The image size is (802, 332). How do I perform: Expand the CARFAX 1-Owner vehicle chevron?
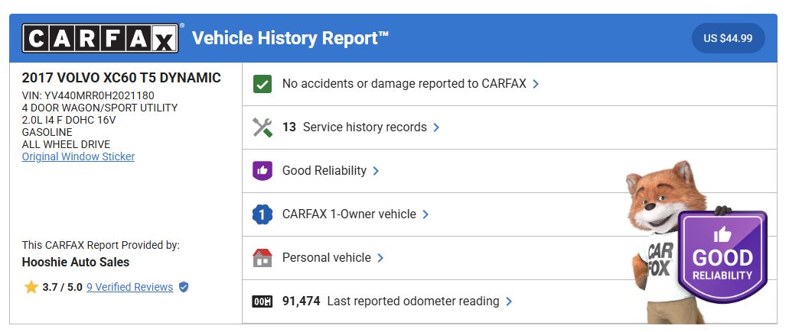(x=425, y=214)
